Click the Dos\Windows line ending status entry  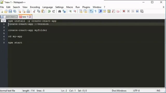coord(119,91)
